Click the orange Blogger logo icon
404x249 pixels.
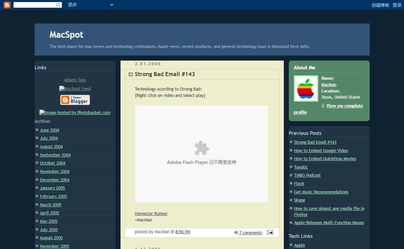(7, 5)
